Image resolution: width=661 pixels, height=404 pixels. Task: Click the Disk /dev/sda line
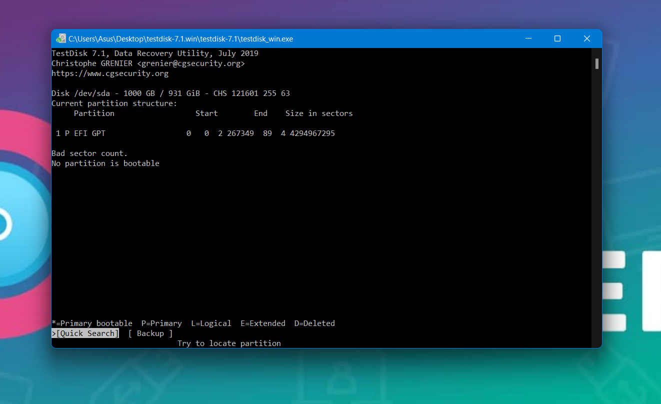click(x=171, y=93)
